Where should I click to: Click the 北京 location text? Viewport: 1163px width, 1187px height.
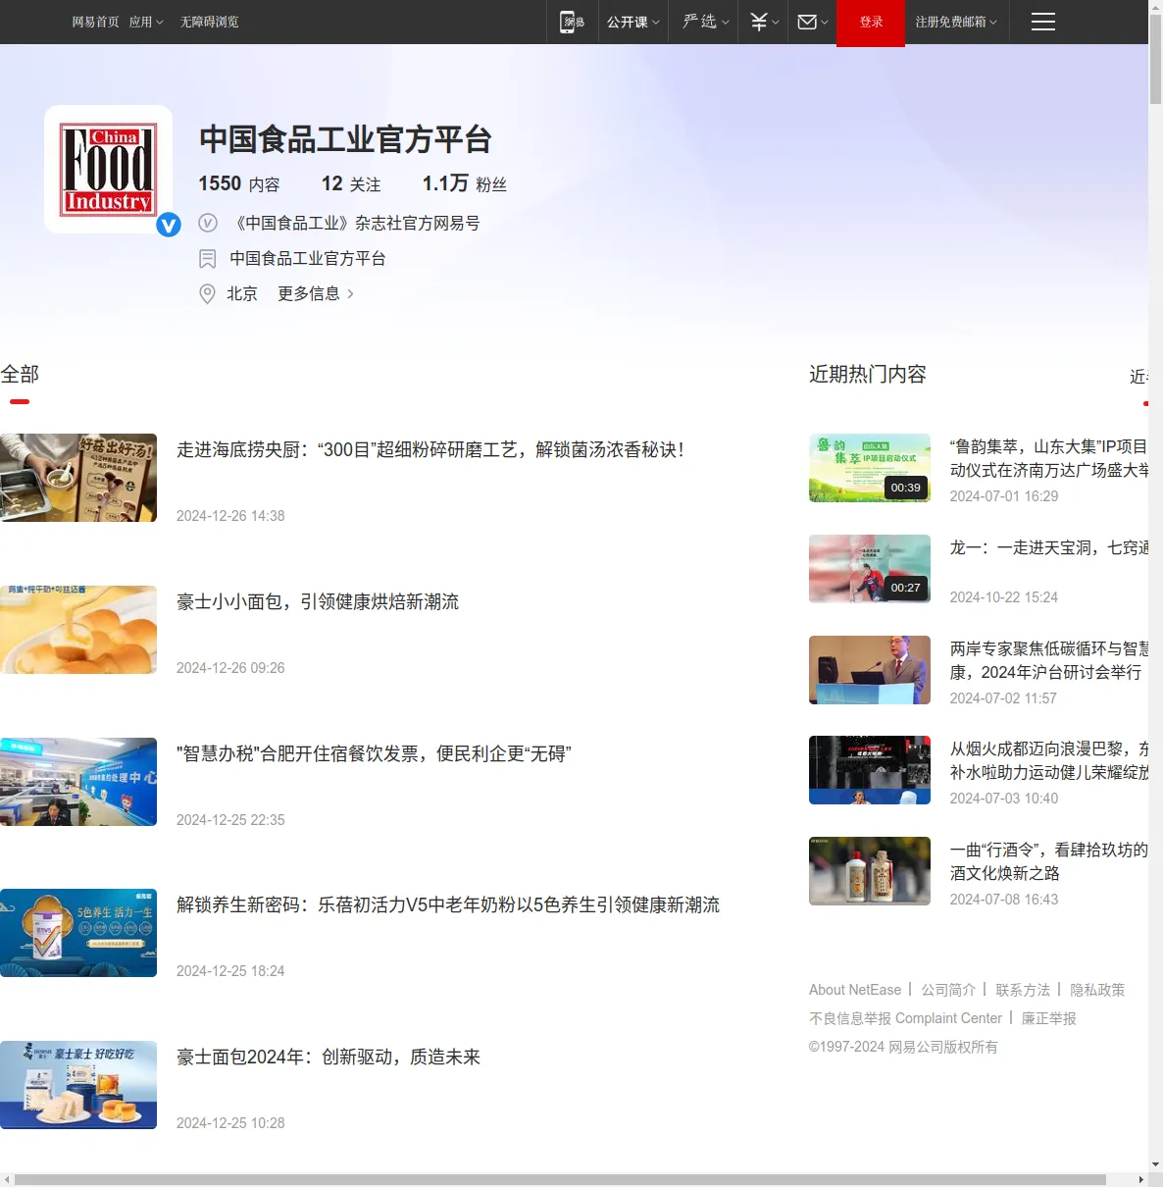[242, 293]
